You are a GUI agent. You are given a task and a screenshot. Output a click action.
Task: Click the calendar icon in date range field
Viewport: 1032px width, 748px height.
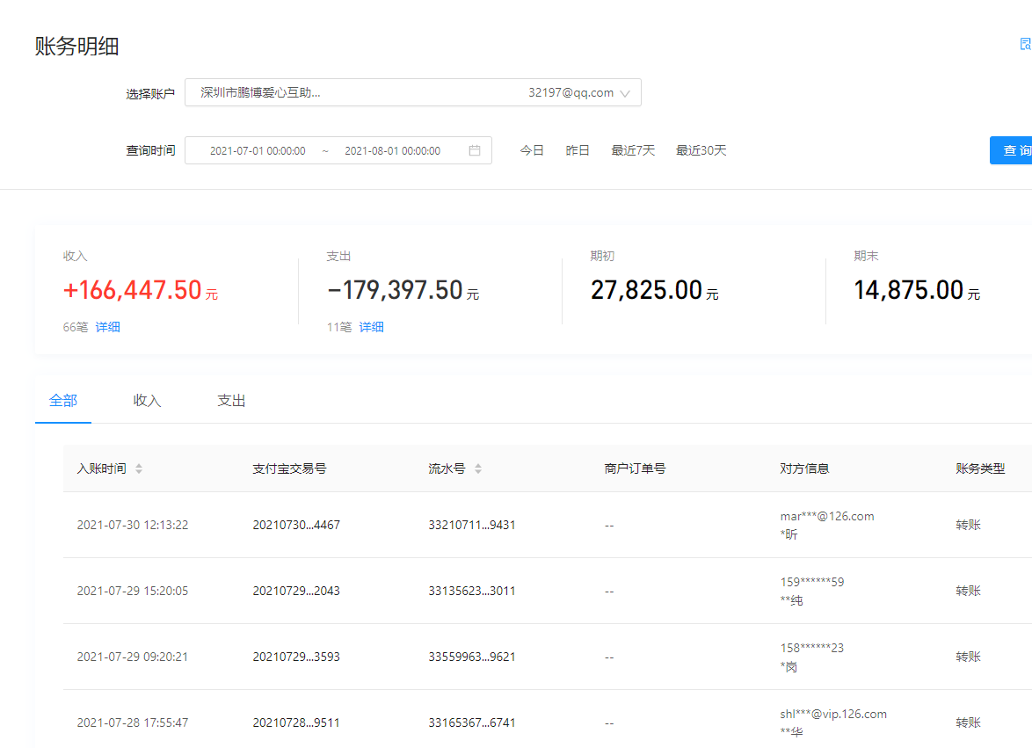click(x=475, y=150)
